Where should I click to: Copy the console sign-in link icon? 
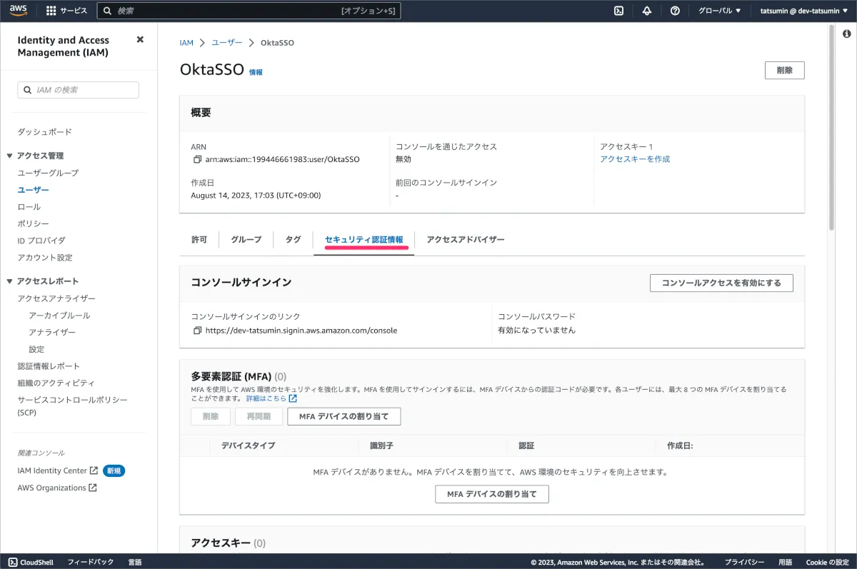click(197, 331)
